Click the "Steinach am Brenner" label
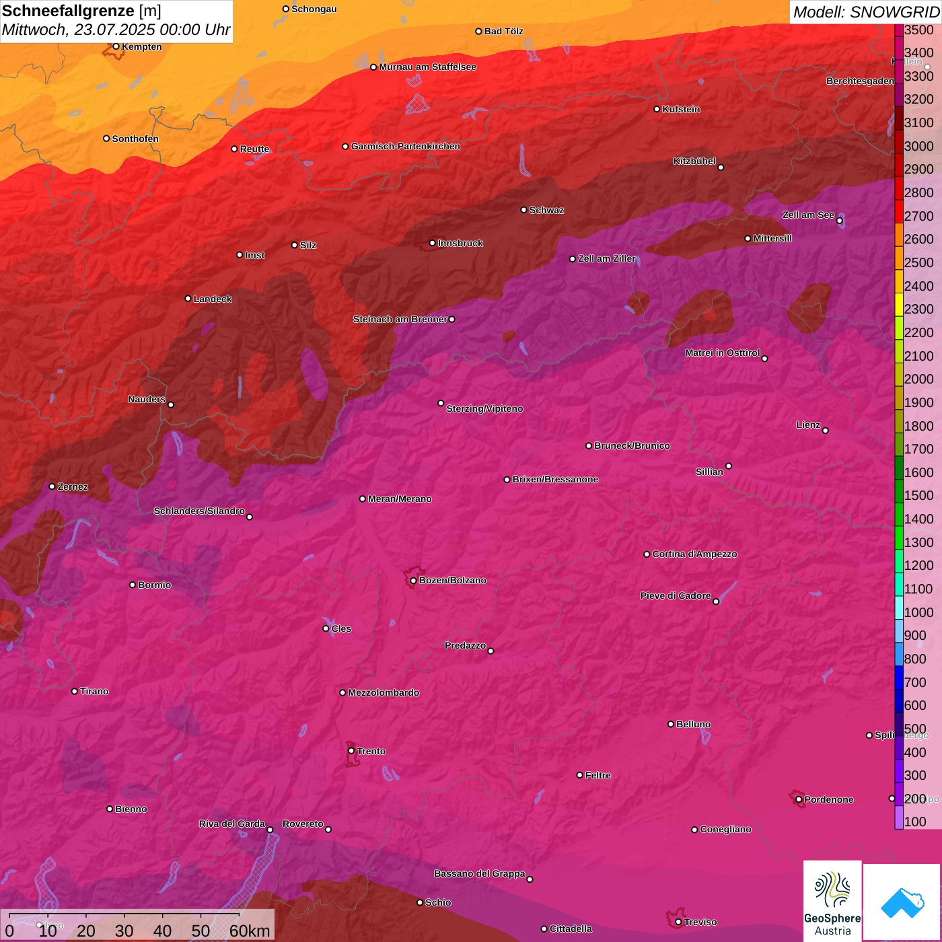This screenshot has height=942, width=942. coord(400,319)
